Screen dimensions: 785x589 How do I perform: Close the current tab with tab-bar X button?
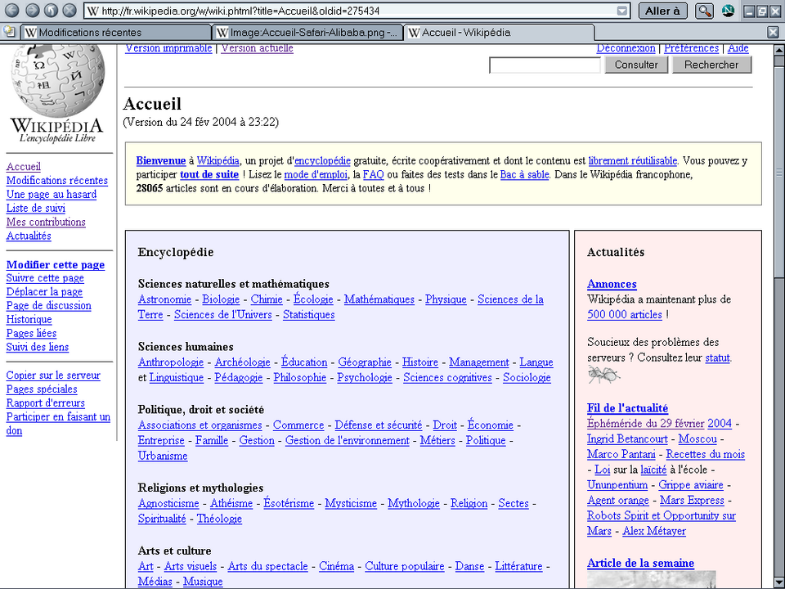773,33
